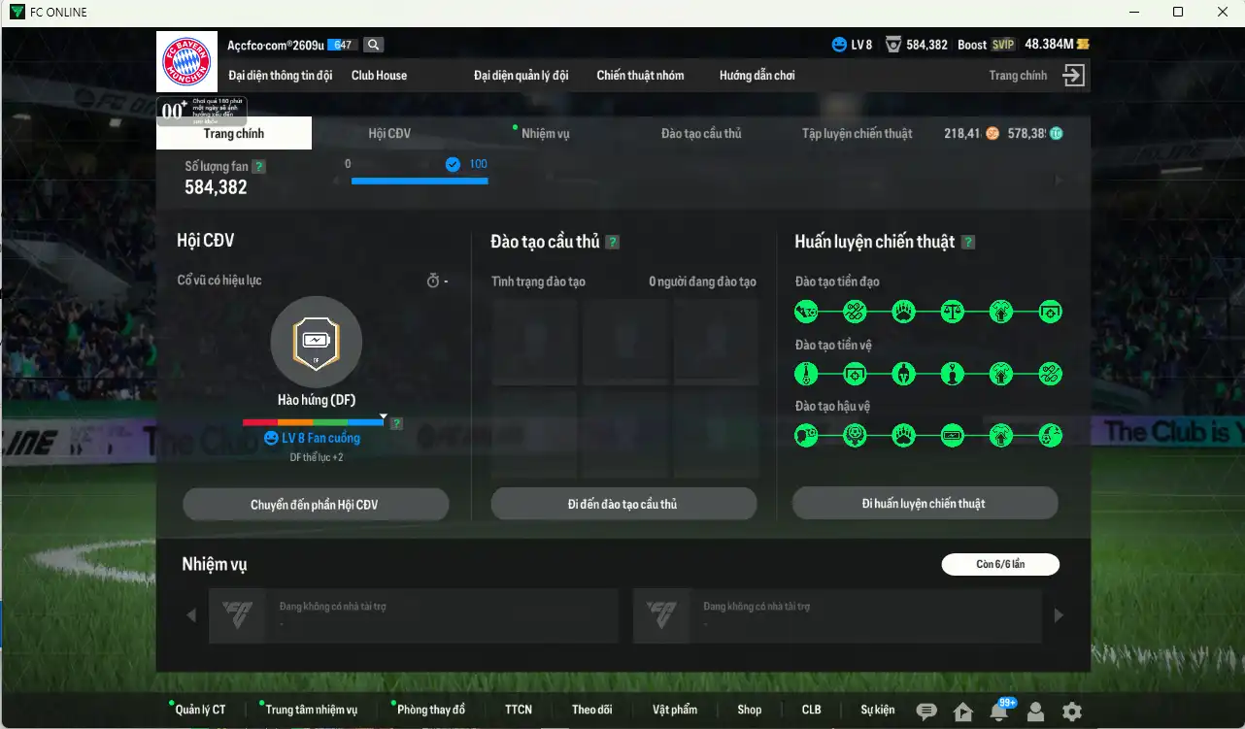Open the user profile icon
The width and height of the screenshot is (1245, 729).
(x=1036, y=712)
